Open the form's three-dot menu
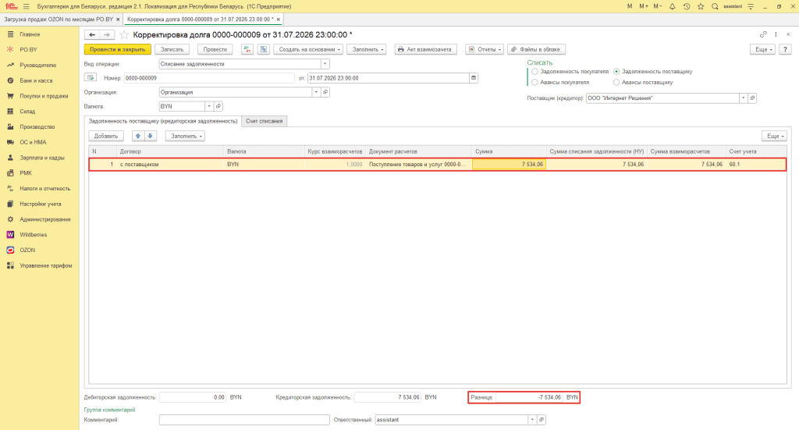The height and width of the screenshot is (430, 799). pos(776,34)
